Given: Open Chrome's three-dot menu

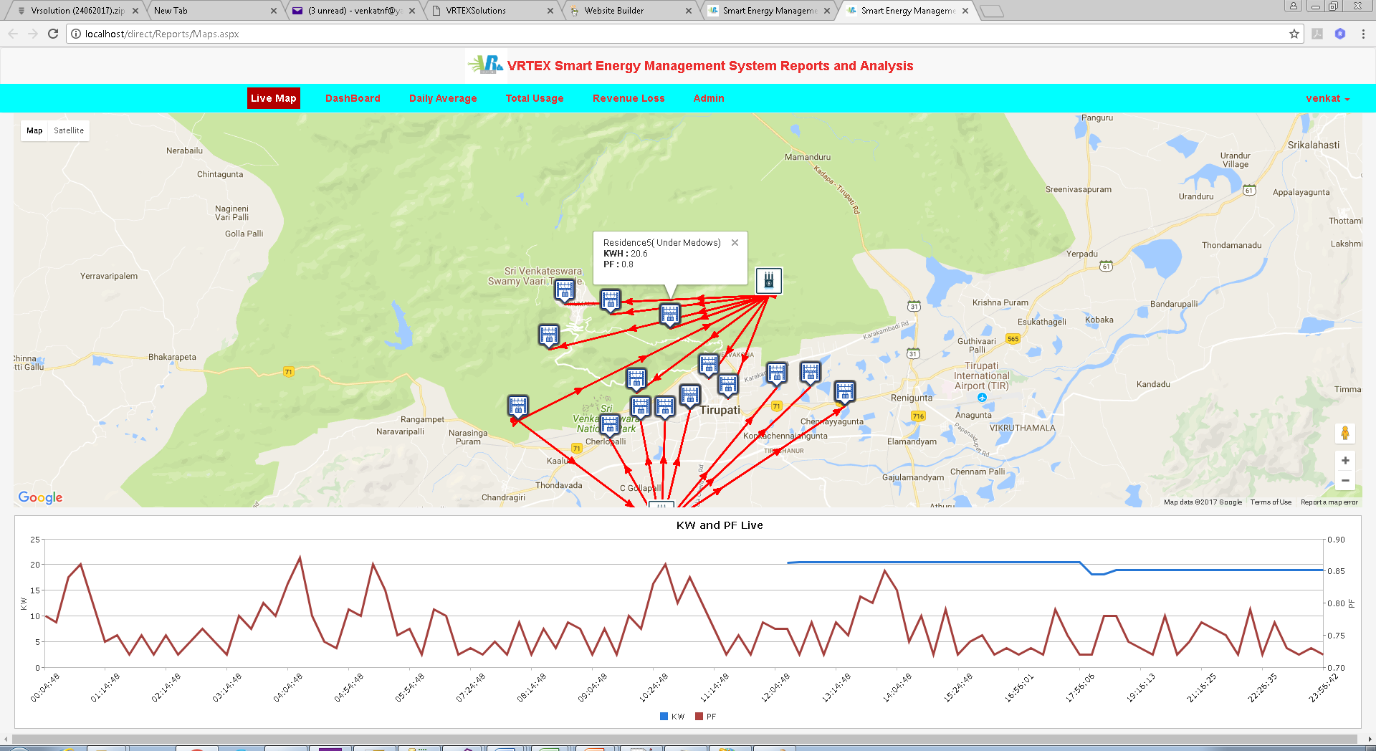Looking at the screenshot, I should pos(1362,34).
